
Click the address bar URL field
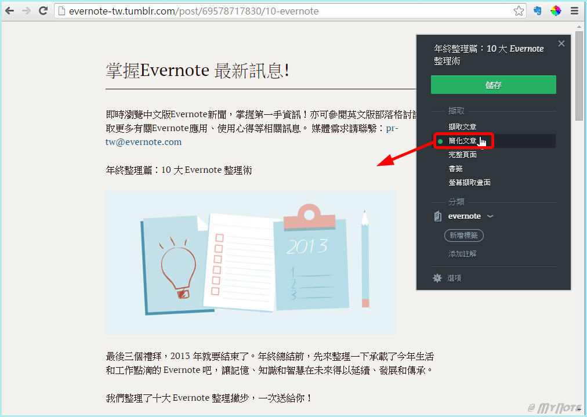coord(290,11)
